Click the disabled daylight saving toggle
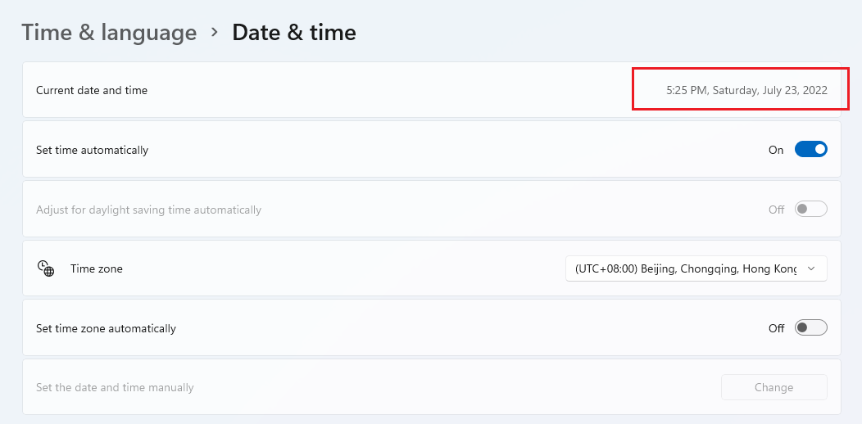The width and height of the screenshot is (862, 424). 811,210
